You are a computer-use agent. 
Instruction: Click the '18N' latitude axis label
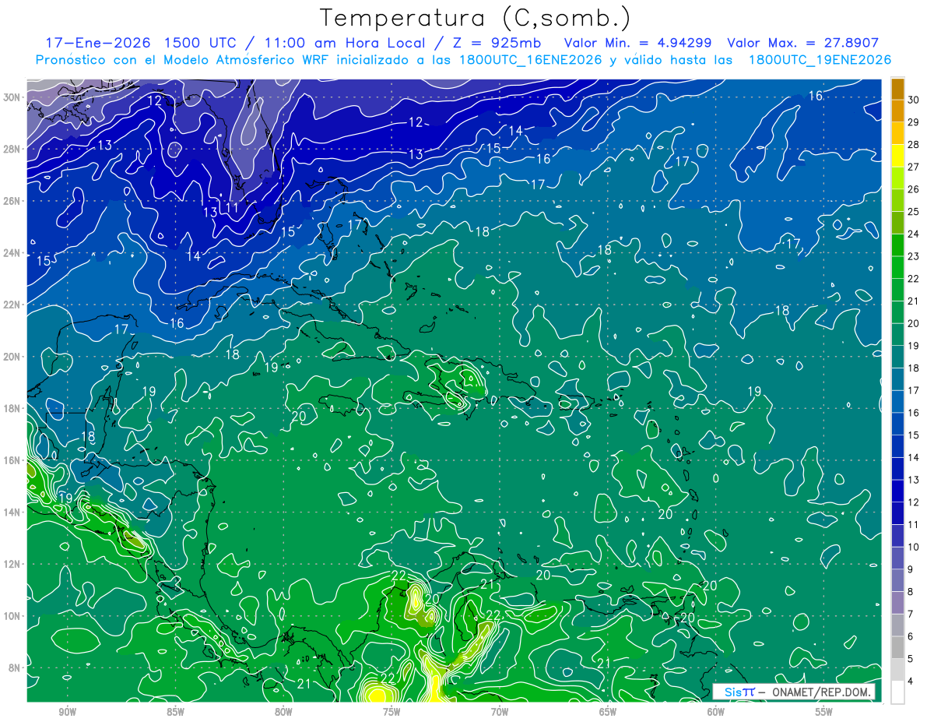(12, 408)
